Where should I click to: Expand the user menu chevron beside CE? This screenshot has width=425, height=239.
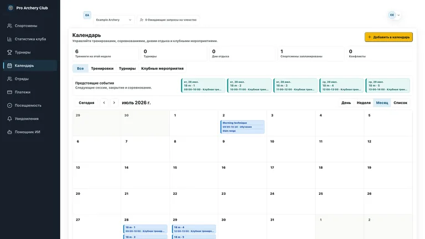pos(398,15)
